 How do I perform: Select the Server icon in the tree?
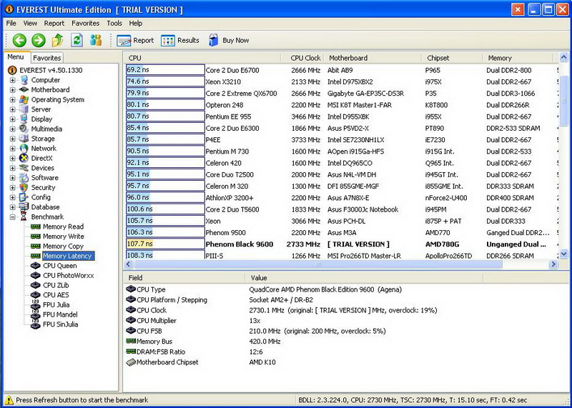24,109
